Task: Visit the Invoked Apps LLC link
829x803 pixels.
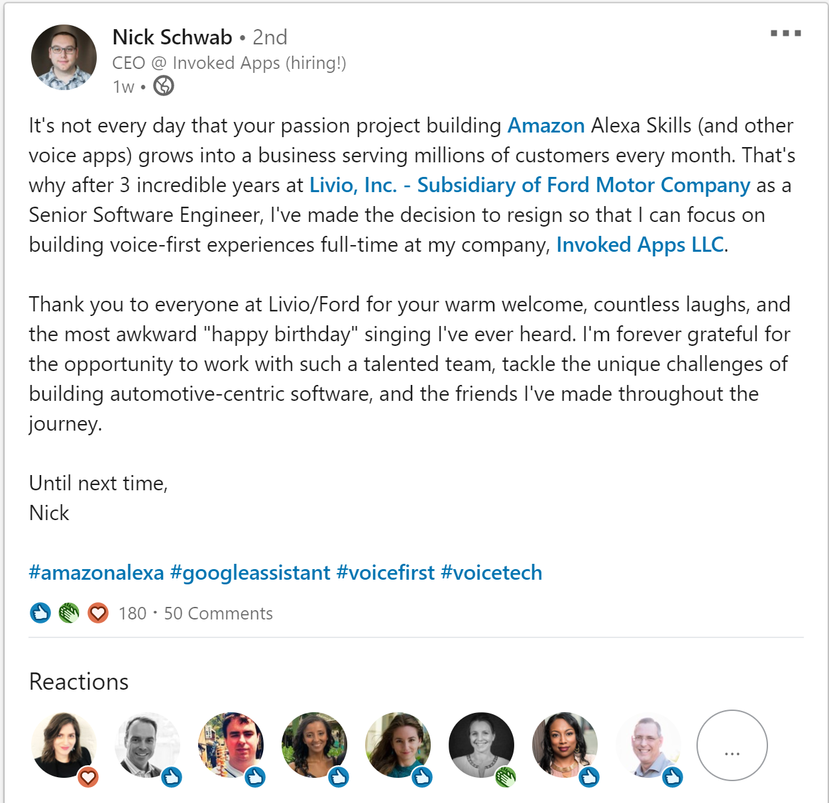Action: (x=640, y=245)
